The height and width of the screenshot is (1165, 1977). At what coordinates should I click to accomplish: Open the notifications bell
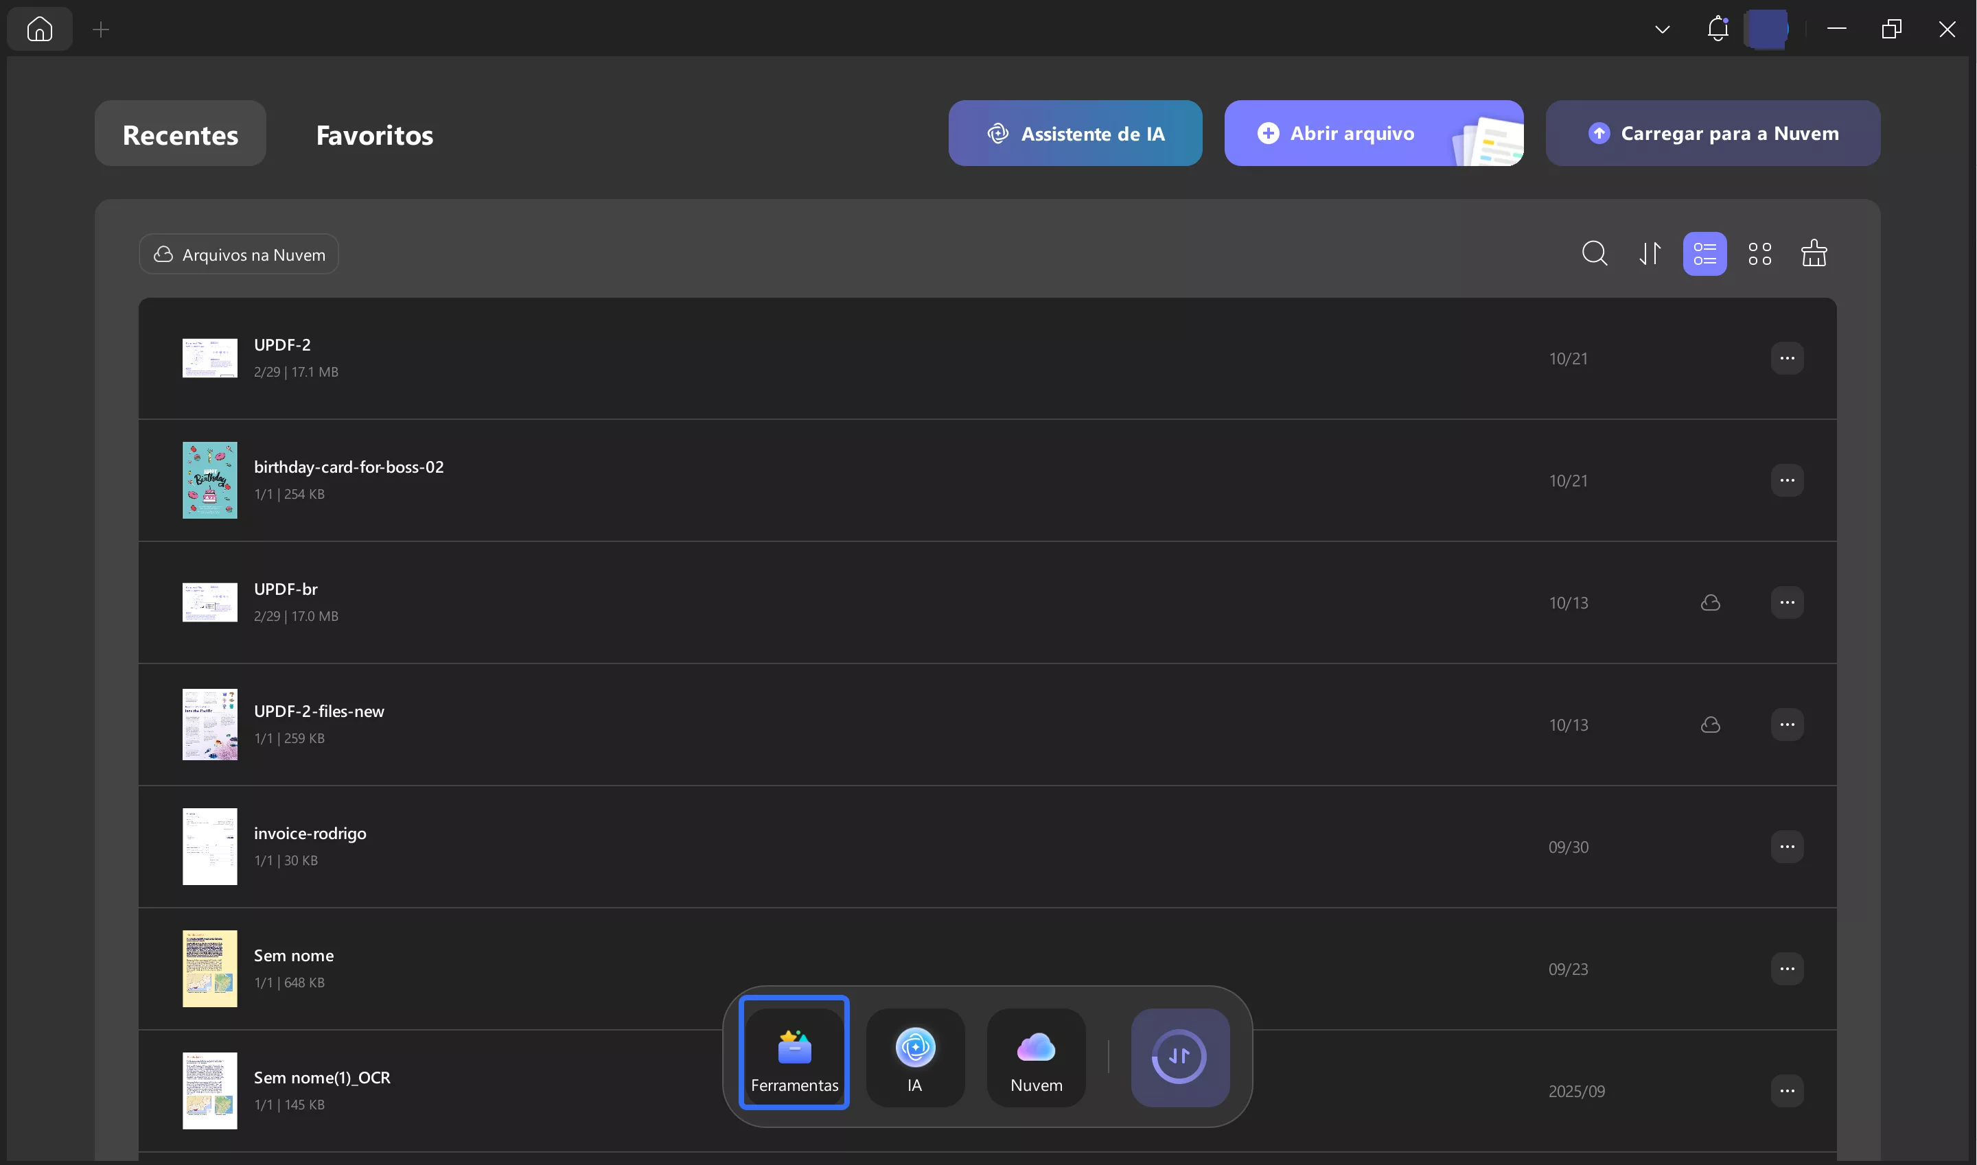1718,29
